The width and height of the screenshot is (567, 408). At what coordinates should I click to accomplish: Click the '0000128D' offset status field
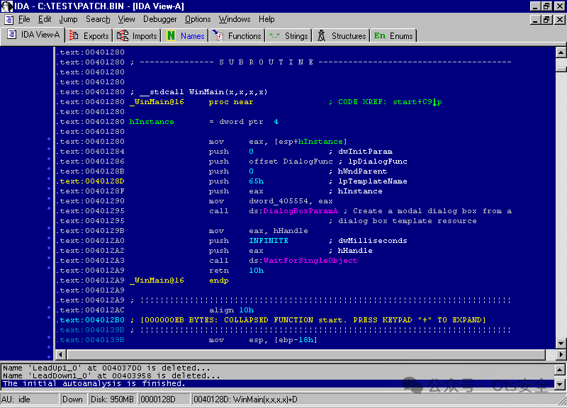[164, 399]
